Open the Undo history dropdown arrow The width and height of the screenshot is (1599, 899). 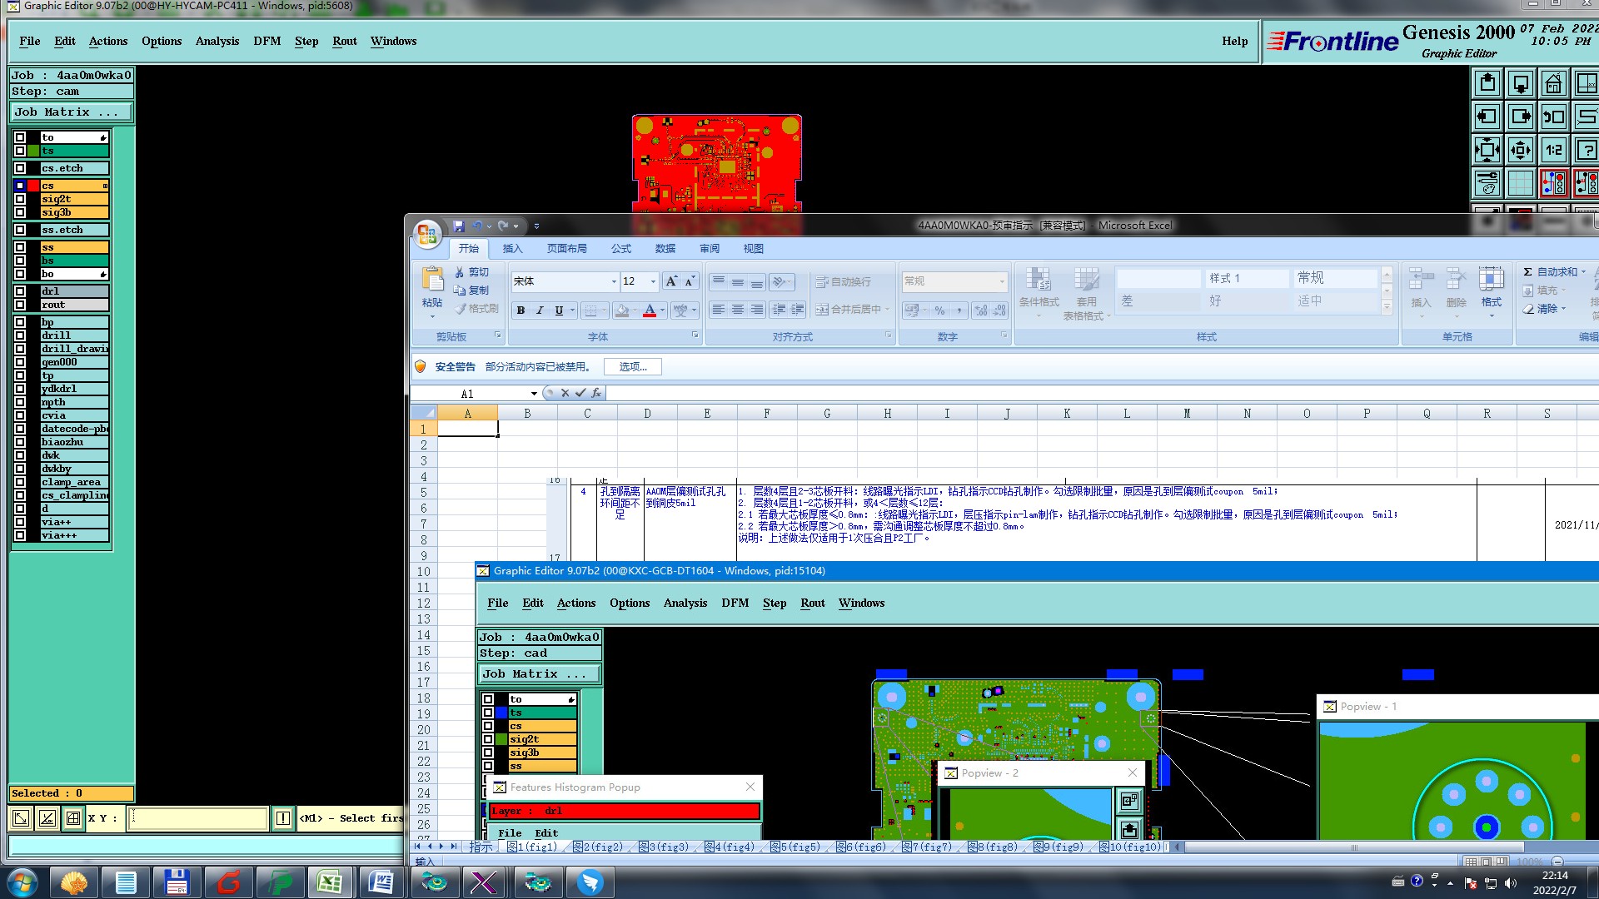pyautogui.click(x=489, y=226)
